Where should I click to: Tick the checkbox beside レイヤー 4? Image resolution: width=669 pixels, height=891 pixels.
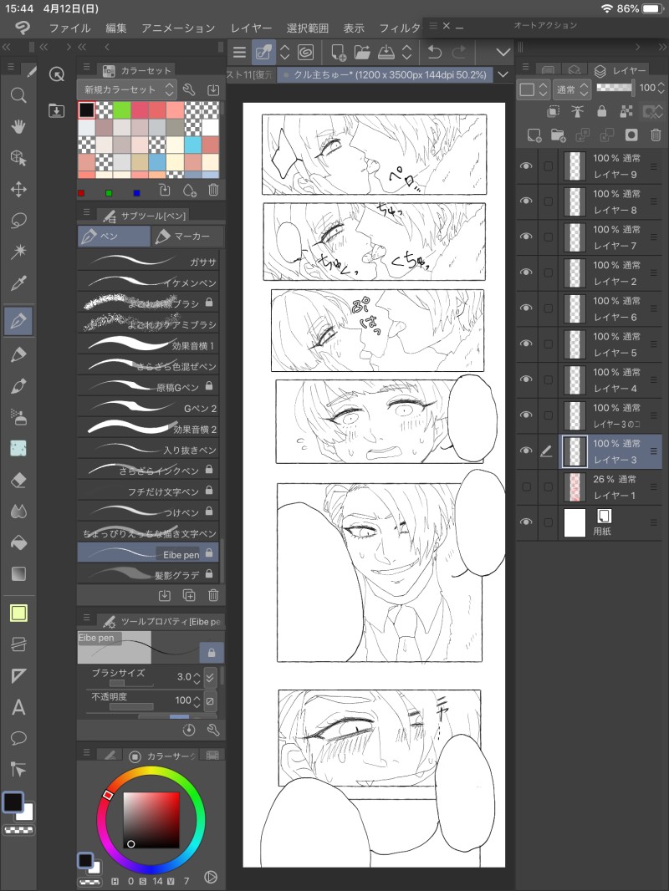coord(548,379)
